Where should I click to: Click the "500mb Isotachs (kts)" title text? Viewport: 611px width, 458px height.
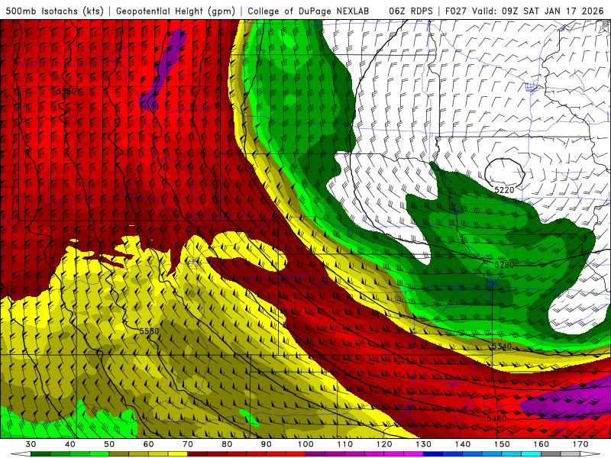click(x=54, y=11)
